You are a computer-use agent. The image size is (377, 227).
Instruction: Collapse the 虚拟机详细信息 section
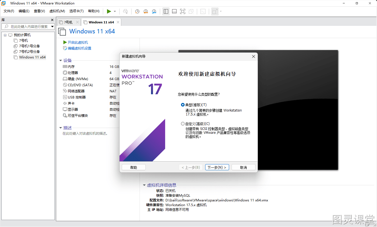coord(144,185)
